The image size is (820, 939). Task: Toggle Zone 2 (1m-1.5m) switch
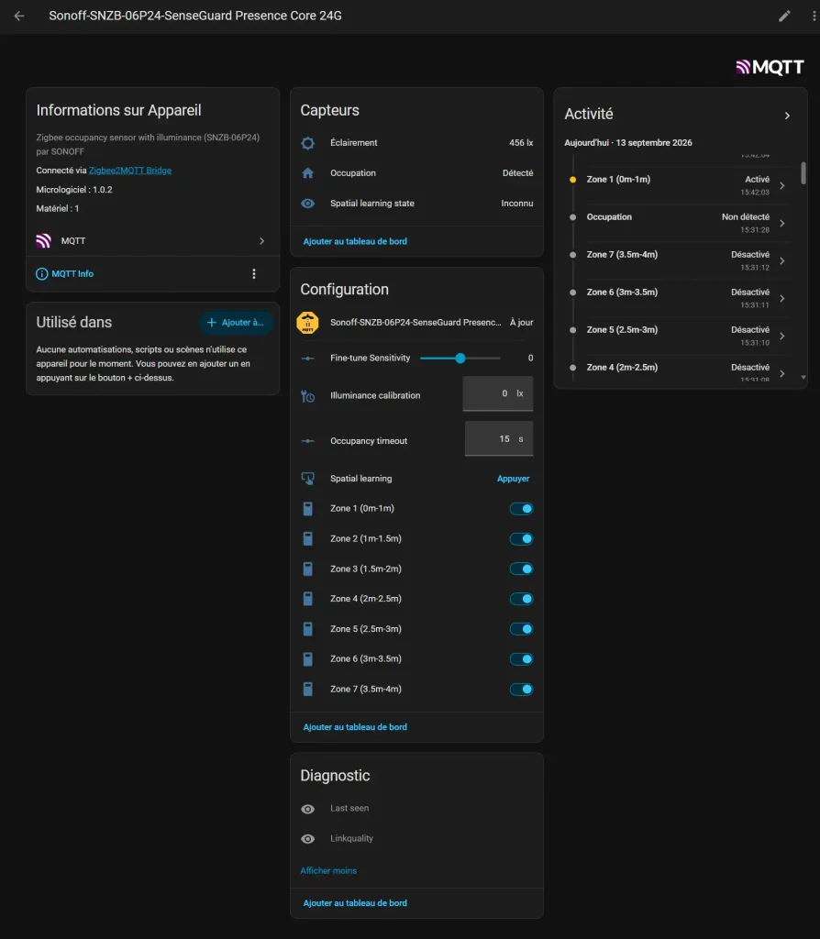[521, 539]
